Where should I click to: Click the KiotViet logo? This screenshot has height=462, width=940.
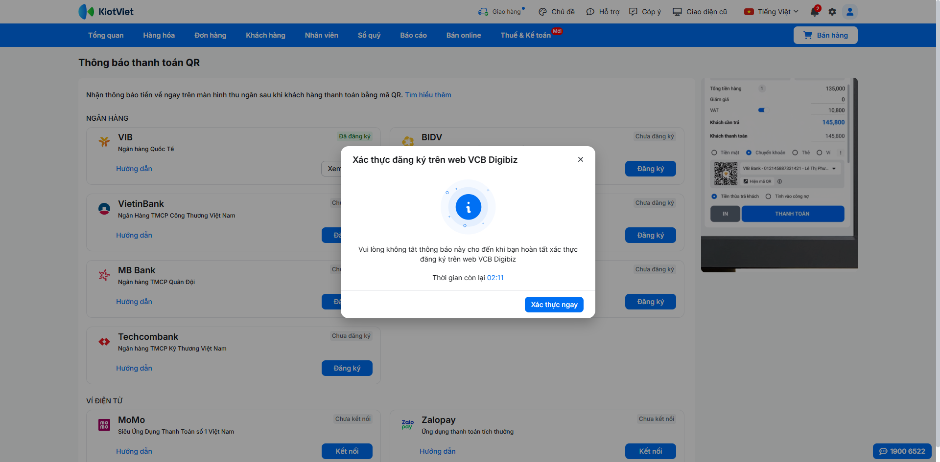(x=106, y=12)
